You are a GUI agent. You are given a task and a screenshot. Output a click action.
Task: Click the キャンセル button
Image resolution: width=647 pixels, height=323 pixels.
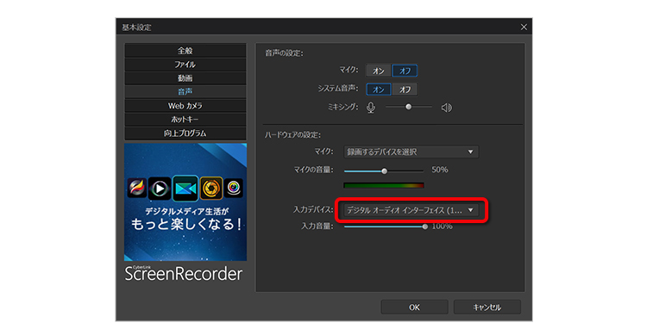487,307
